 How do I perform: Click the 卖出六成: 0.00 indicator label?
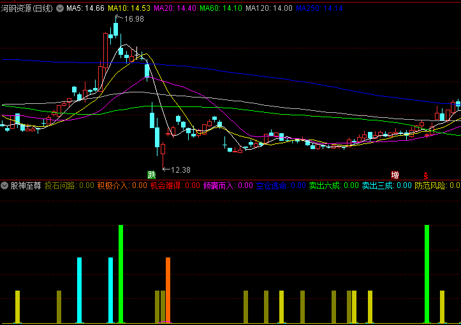click(334, 185)
